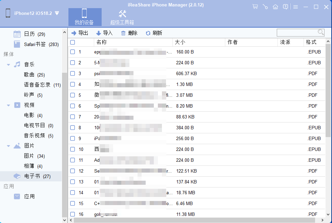Check the box for row 9

point(72,138)
